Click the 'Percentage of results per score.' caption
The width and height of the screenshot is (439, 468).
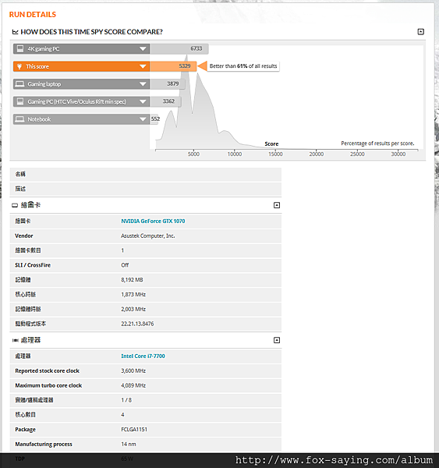377,144
